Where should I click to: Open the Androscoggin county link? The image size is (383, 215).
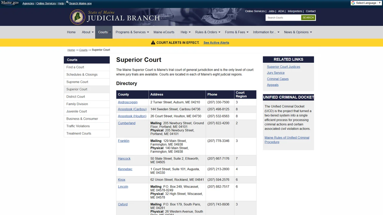128,102
